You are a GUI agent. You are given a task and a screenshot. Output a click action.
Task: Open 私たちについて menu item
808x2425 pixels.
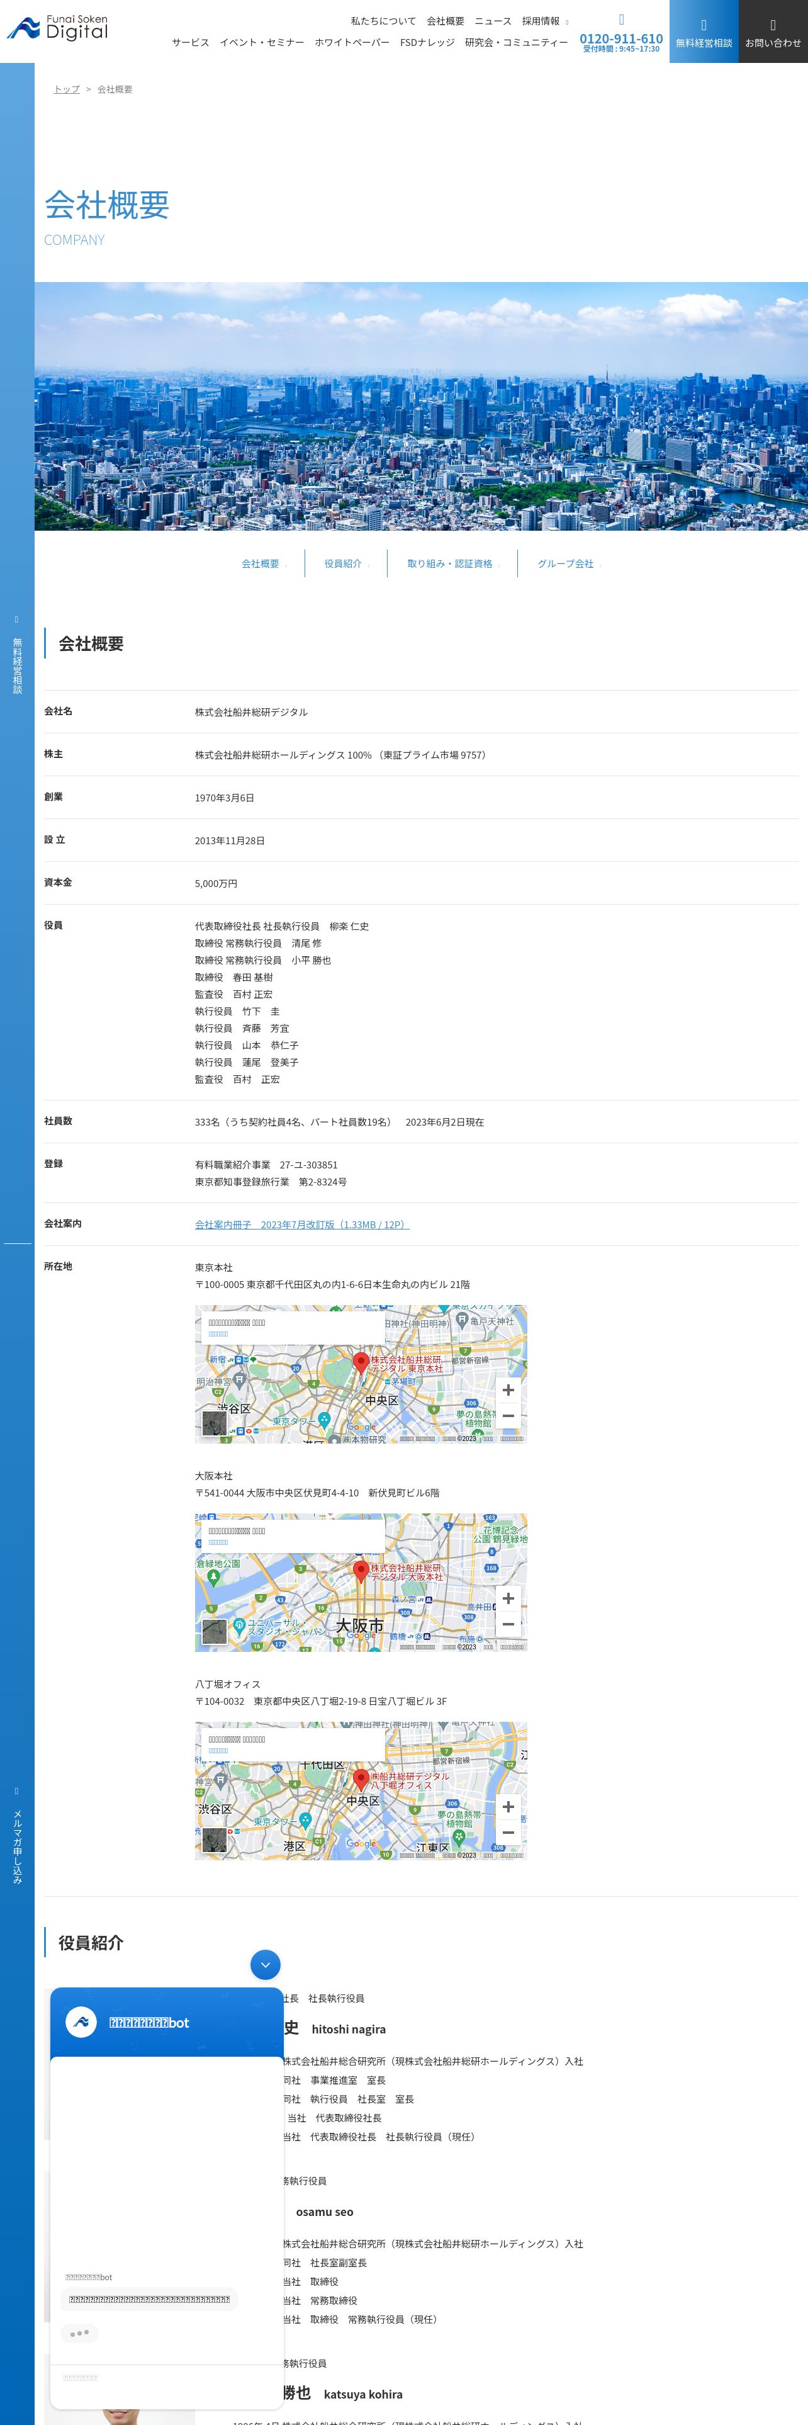383,21
